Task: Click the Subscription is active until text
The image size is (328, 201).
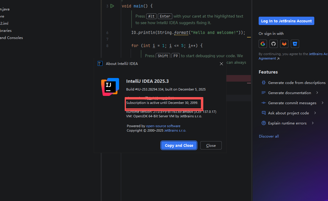Action: [x=162, y=103]
